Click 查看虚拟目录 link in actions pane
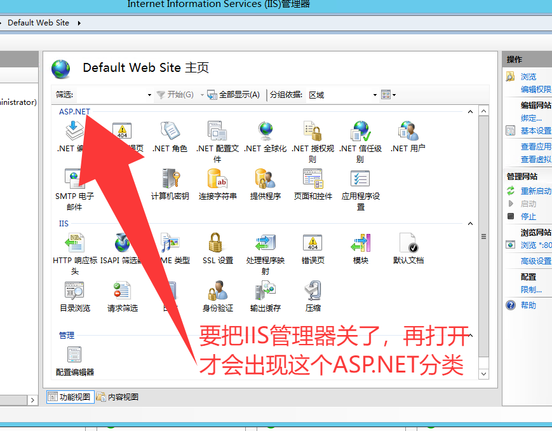Image resolution: width=552 pixels, height=431 pixels. (536, 160)
